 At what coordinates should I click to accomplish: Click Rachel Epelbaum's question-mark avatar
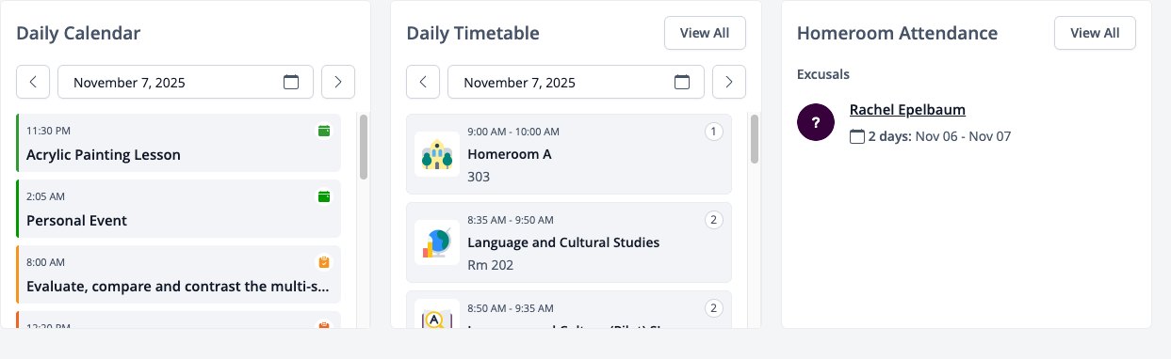tap(816, 122)
